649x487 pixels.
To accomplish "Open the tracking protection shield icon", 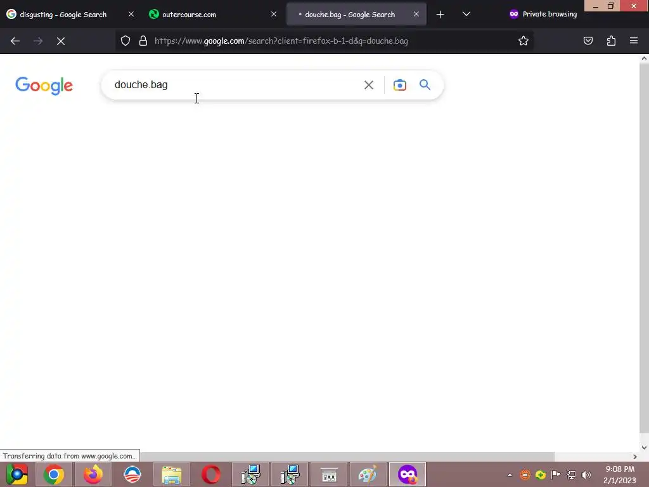I will point(125,41).
